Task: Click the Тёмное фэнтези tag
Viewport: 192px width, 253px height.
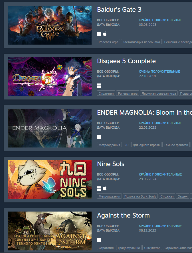Action: (x=176, y=145)
